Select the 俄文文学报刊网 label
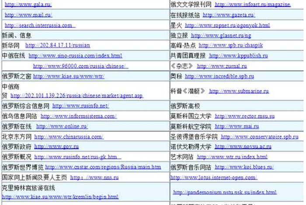 pyautogui.click(x=191, y=4)
